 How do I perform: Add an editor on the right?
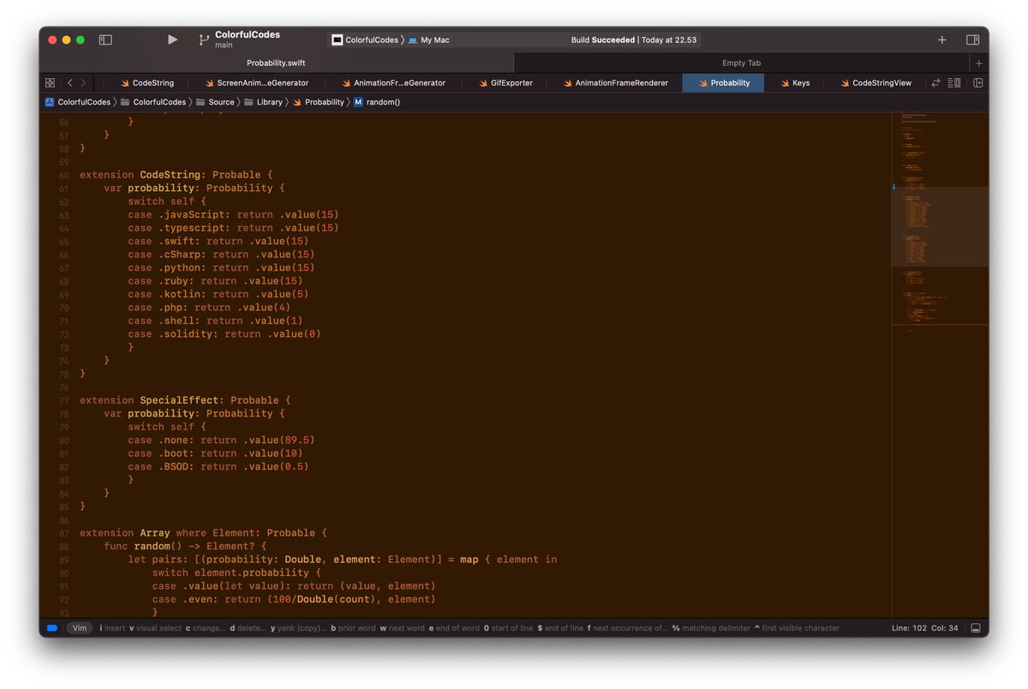(977, 83)
